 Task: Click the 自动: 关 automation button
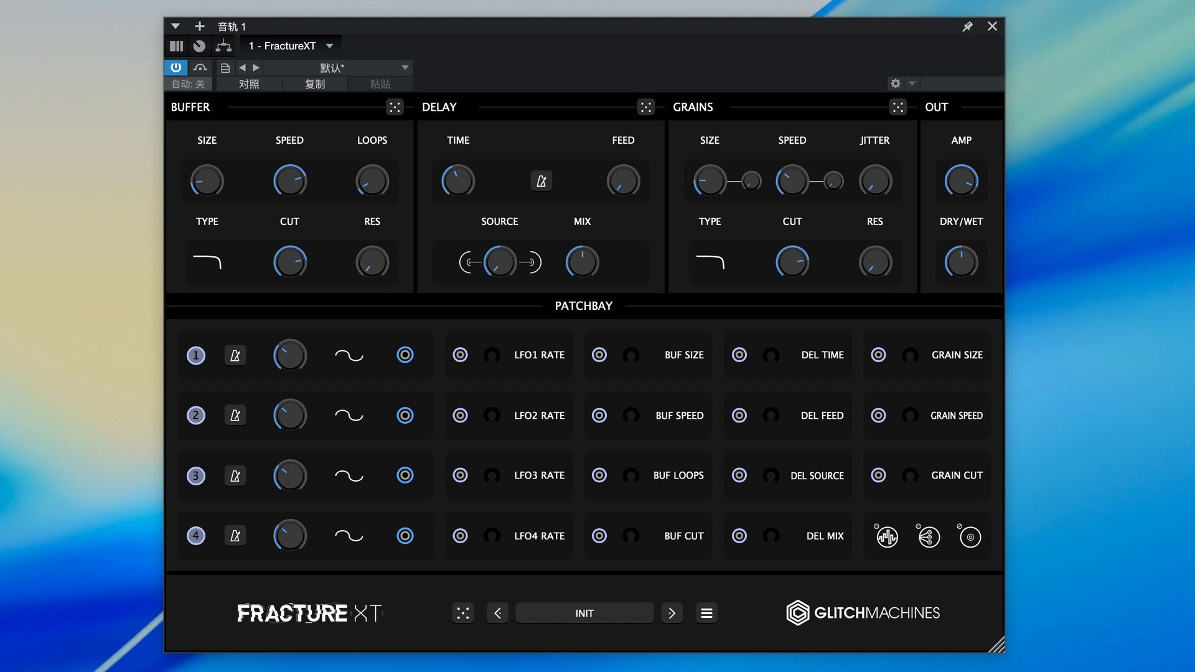click(x=189, y=84)
